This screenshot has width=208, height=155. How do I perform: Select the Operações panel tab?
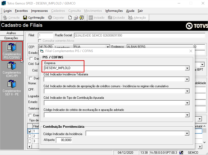[11, 38]
